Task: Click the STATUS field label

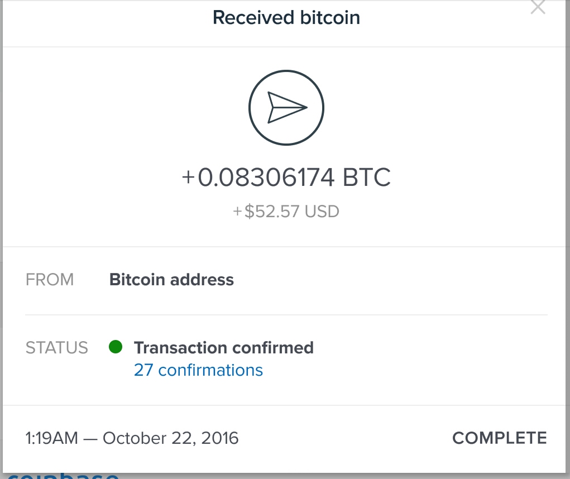Action: (57, 348)
